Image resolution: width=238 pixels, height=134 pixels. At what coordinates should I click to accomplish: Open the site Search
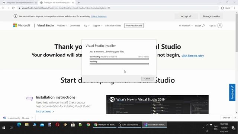pos(200,26)
